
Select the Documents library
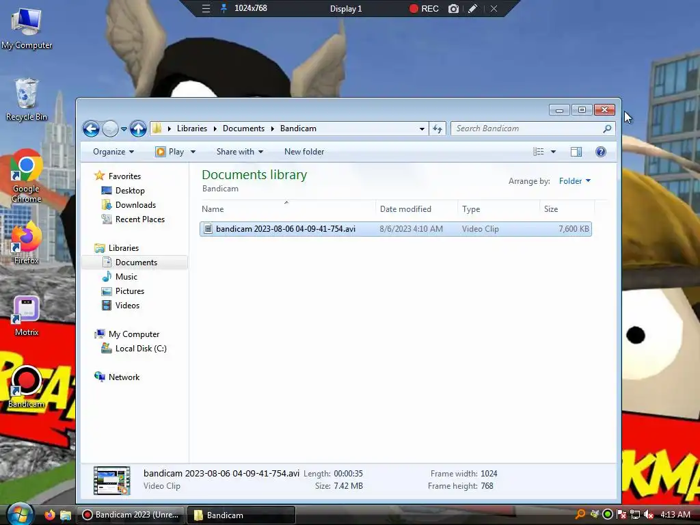point(135,262)
